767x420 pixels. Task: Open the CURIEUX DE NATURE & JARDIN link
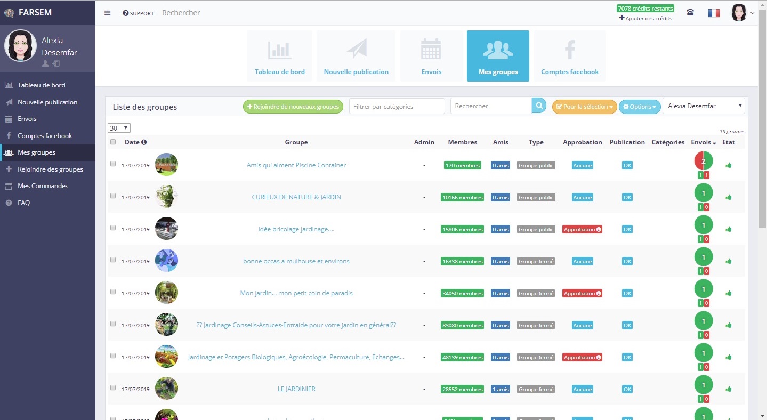[x=296, y=197]
